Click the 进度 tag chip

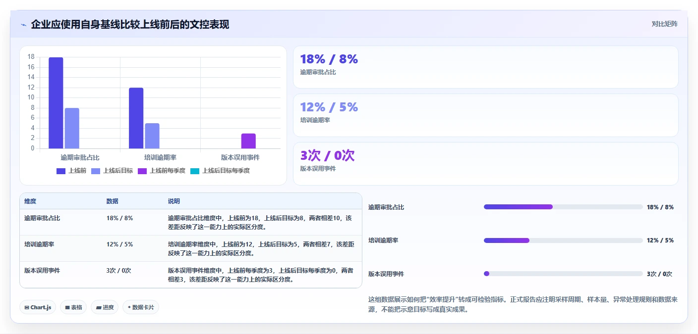[x=105, y=307]
